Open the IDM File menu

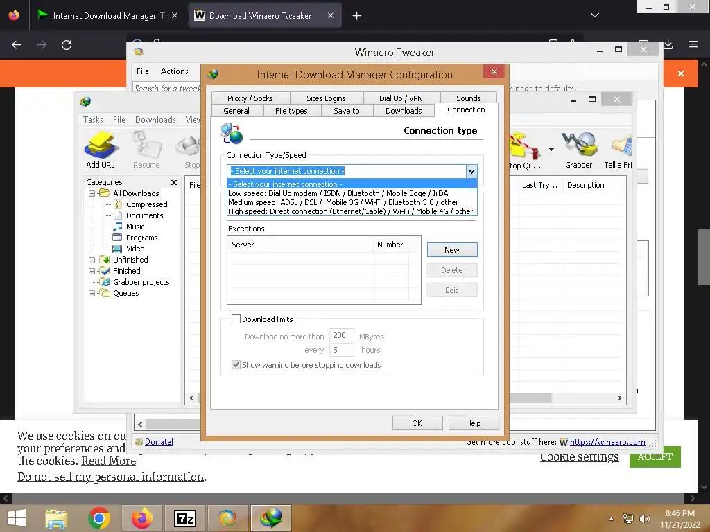click(119, 119)
